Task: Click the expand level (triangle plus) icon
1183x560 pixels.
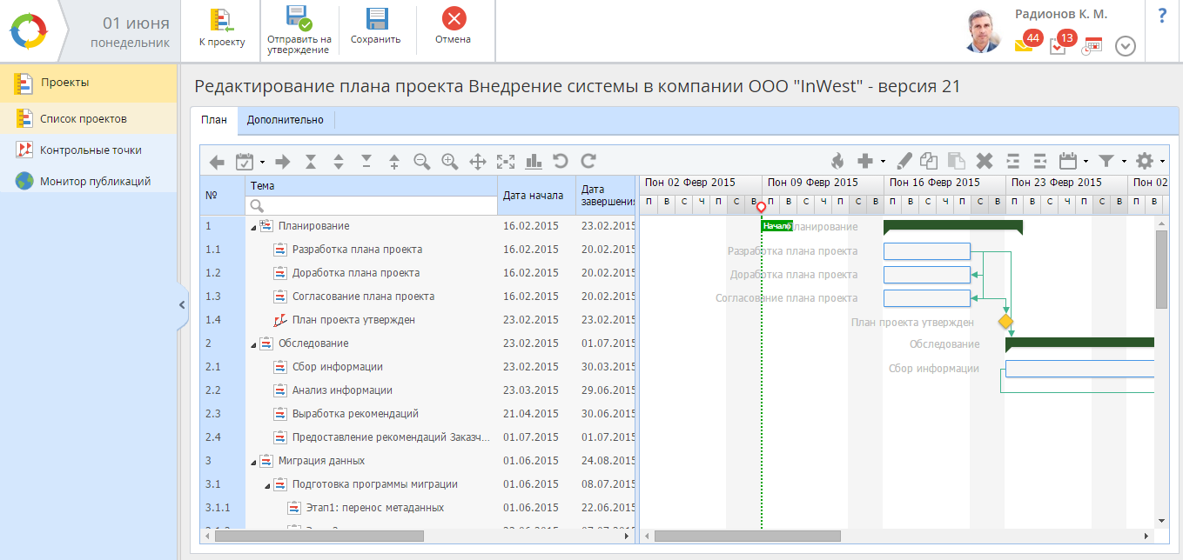Action: coord(394,162)
